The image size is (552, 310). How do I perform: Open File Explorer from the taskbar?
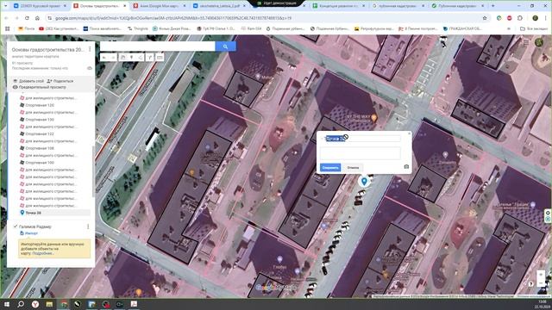49,304
